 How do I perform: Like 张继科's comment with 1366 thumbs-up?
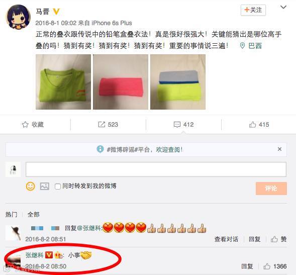[267, 266]
